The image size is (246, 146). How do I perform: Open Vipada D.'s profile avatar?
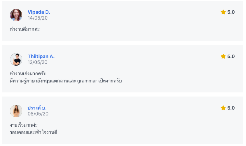point(16,15)
